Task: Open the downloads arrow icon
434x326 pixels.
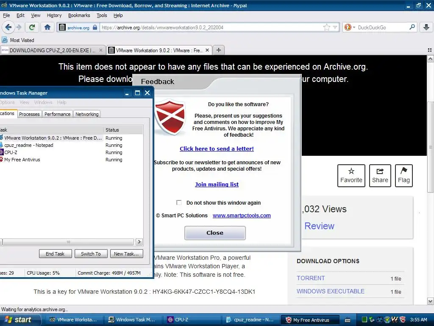Action: pyautogui.click(x=426, y=27)
